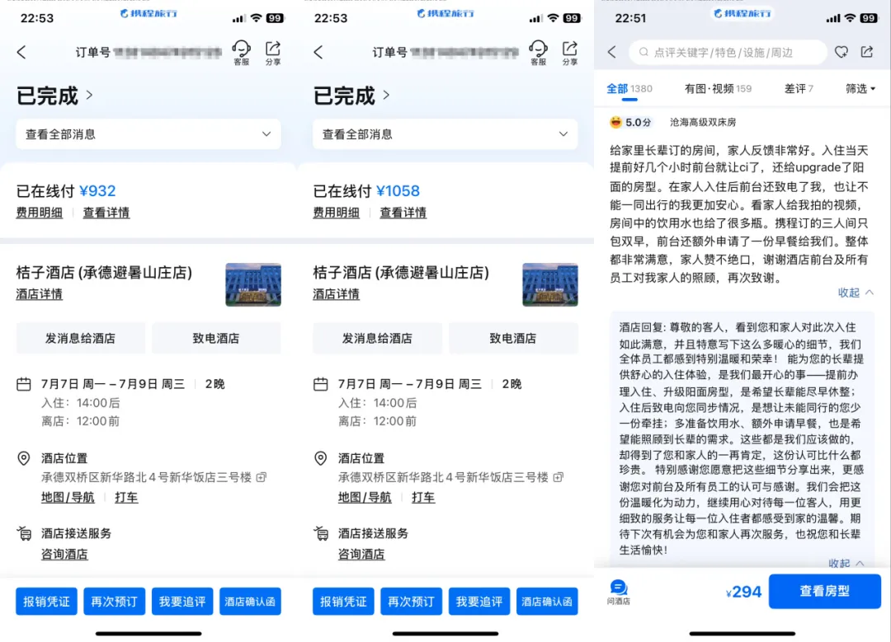This screenshot has width=891, height=642.
Task: Tap 打车 link on ¥932 order
Action: click(x=126, y=497)
